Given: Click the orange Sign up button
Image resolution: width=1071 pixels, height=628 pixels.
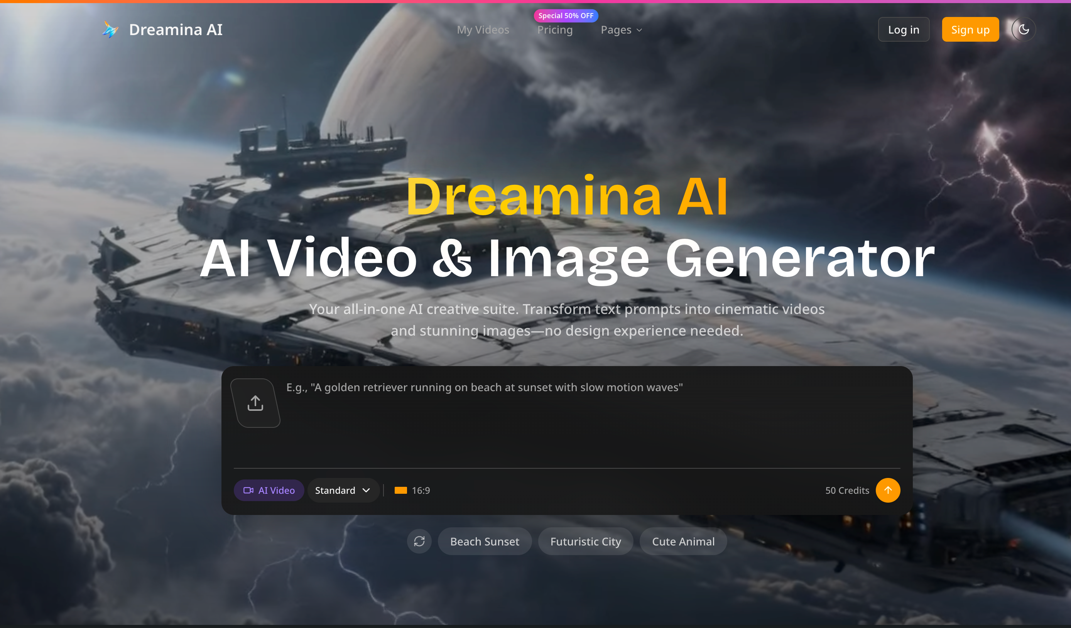Looking at the screenshot, I should 970,29.
